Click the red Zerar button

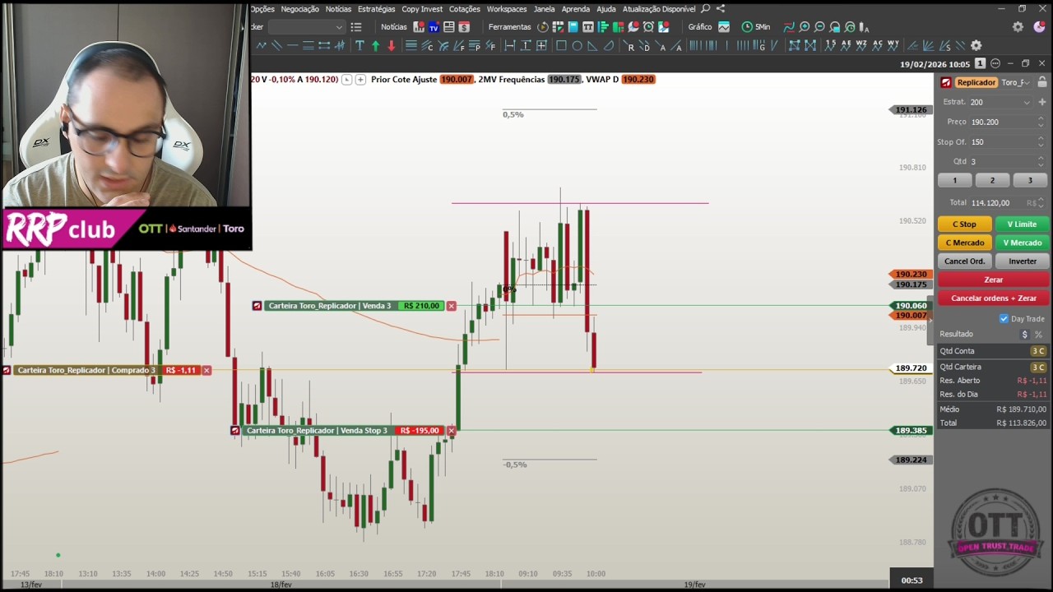[x=993, y=280]
